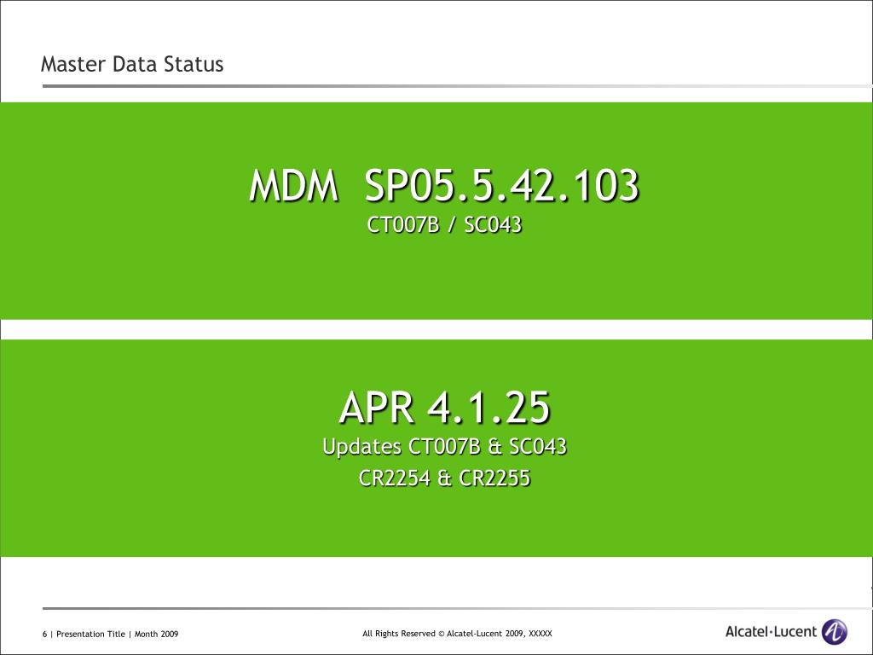Select the "Presentation Title" footer text

(x=90, y=635)
